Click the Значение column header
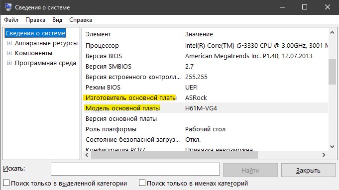Screen dimensions: 339x190 tap(255, 34)
